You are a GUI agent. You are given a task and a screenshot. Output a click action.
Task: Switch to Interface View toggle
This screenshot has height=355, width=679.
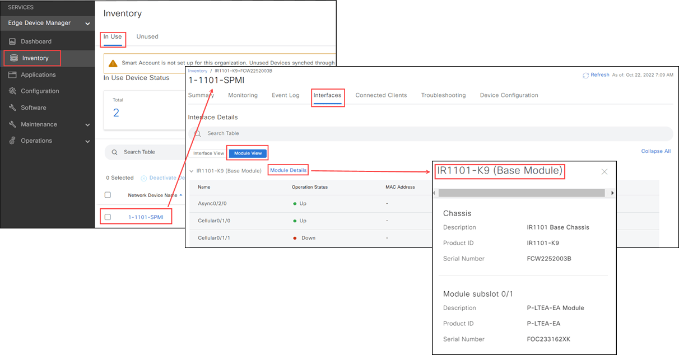[208, 153]
